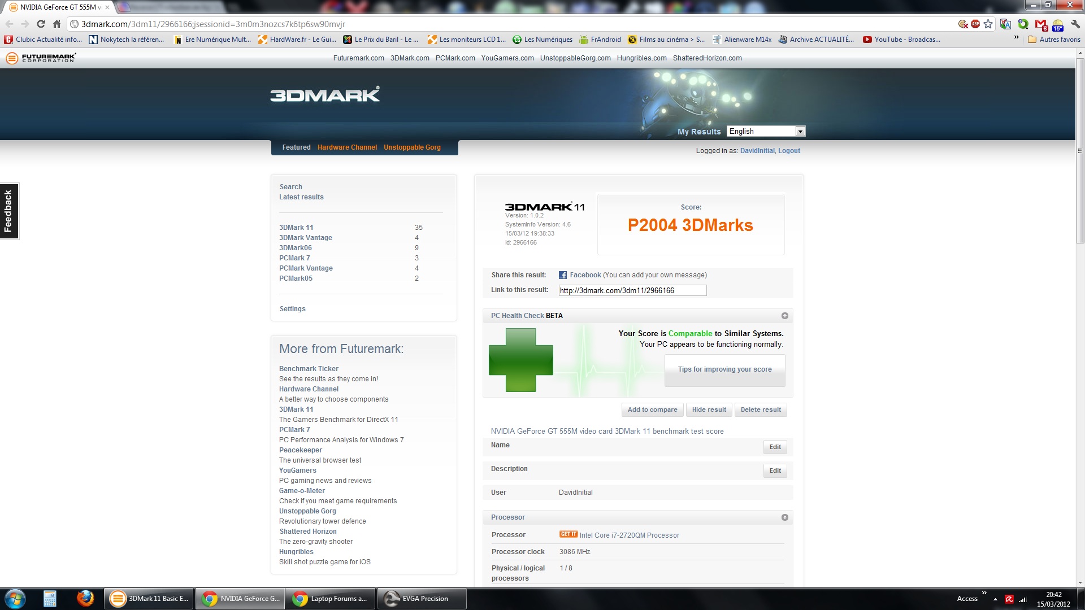Image resolution: width=1085 pixels, height=610 pixels.
Task: Switch to 3DMark 11 Basic Edition taskbar window
Action: pos(149,599)
